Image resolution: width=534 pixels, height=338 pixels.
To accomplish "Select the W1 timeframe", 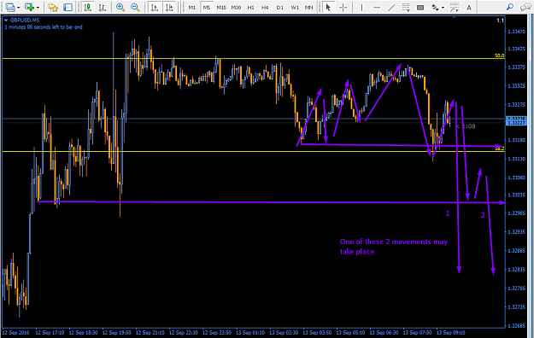I will [295, 7].
